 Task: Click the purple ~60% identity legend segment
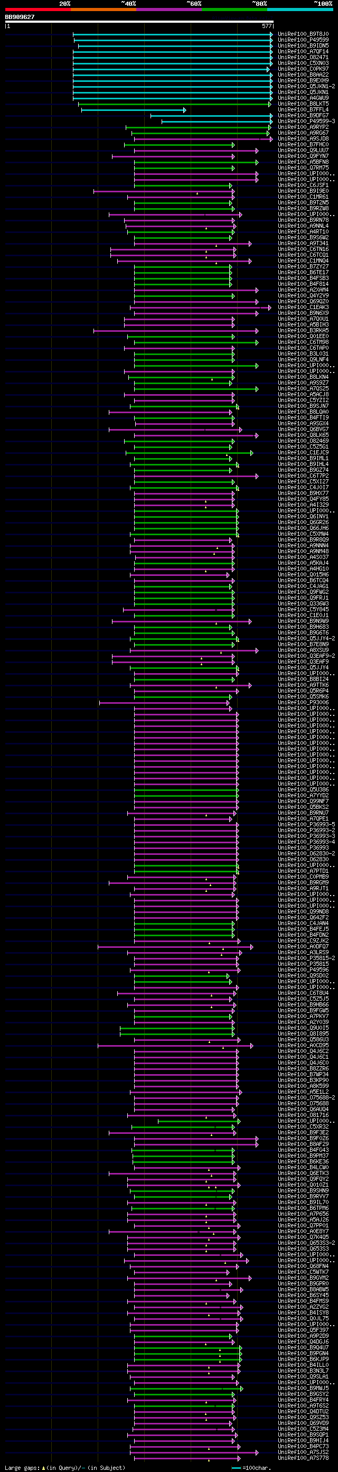point(169,9)
